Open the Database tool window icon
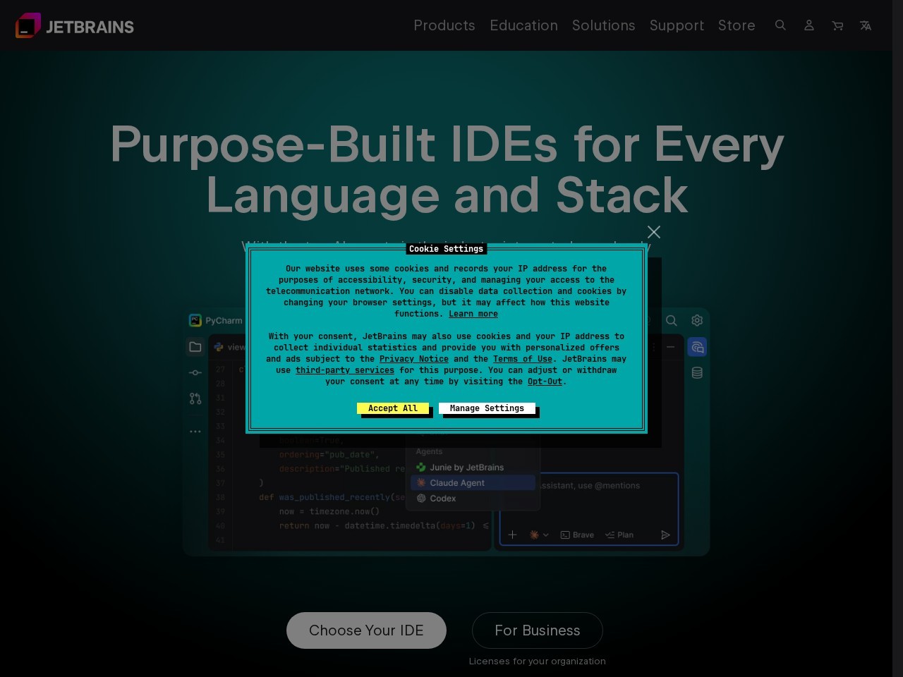The width and height of the screenshot is (903, 677). pos(697,372)
